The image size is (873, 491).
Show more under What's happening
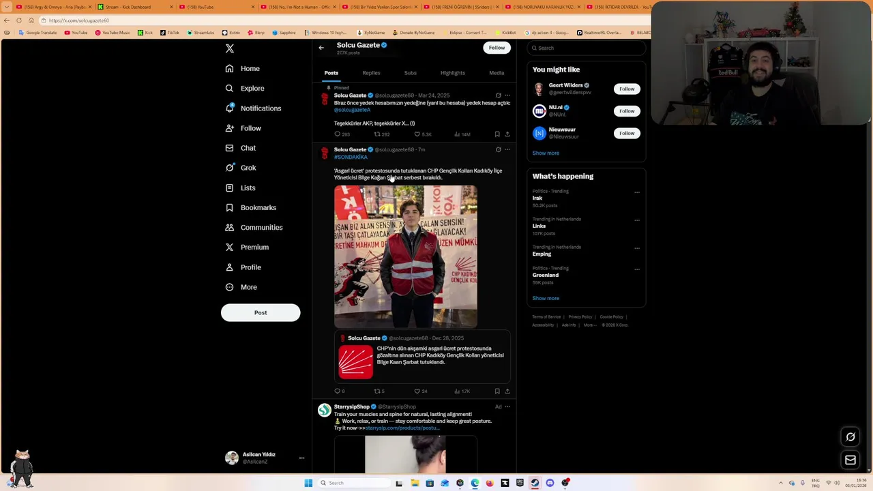[546, 298]
